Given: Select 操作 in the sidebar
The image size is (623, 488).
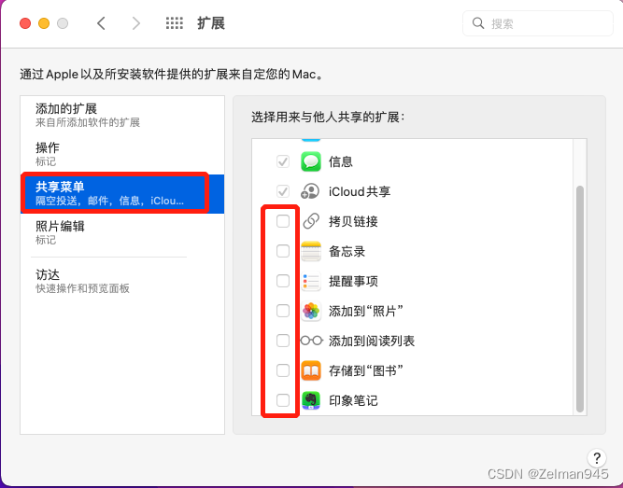Looking at the screenshot, I should pos(122,154).
